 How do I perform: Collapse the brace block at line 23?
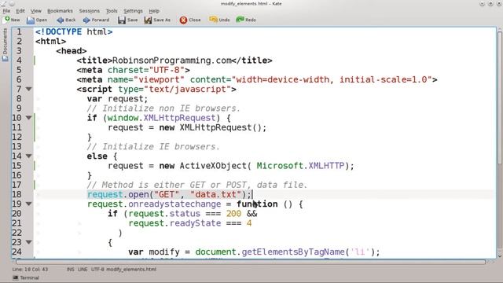[x=29, y=242]
